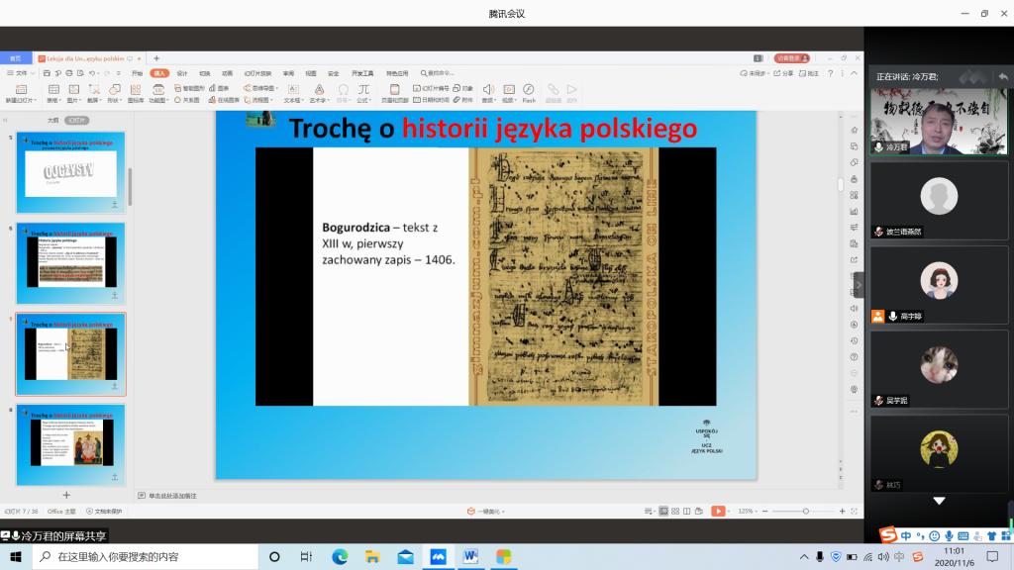Image resolution: width=1014 pixels, height=570 pixels.
Task: Insert audio with the speaker icon
Action: pos(487,90)
